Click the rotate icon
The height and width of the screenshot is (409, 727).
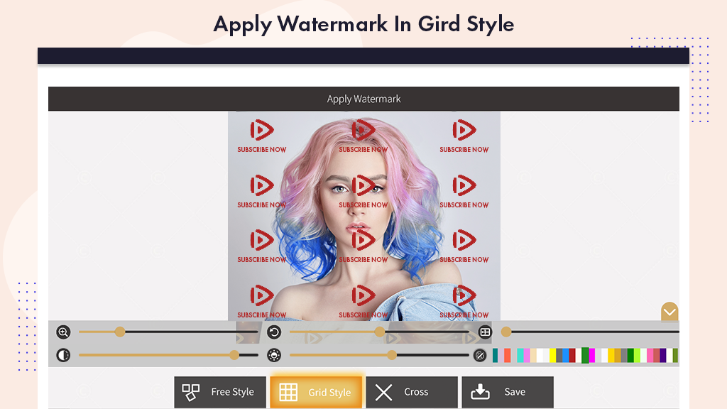tap(274, 332)
